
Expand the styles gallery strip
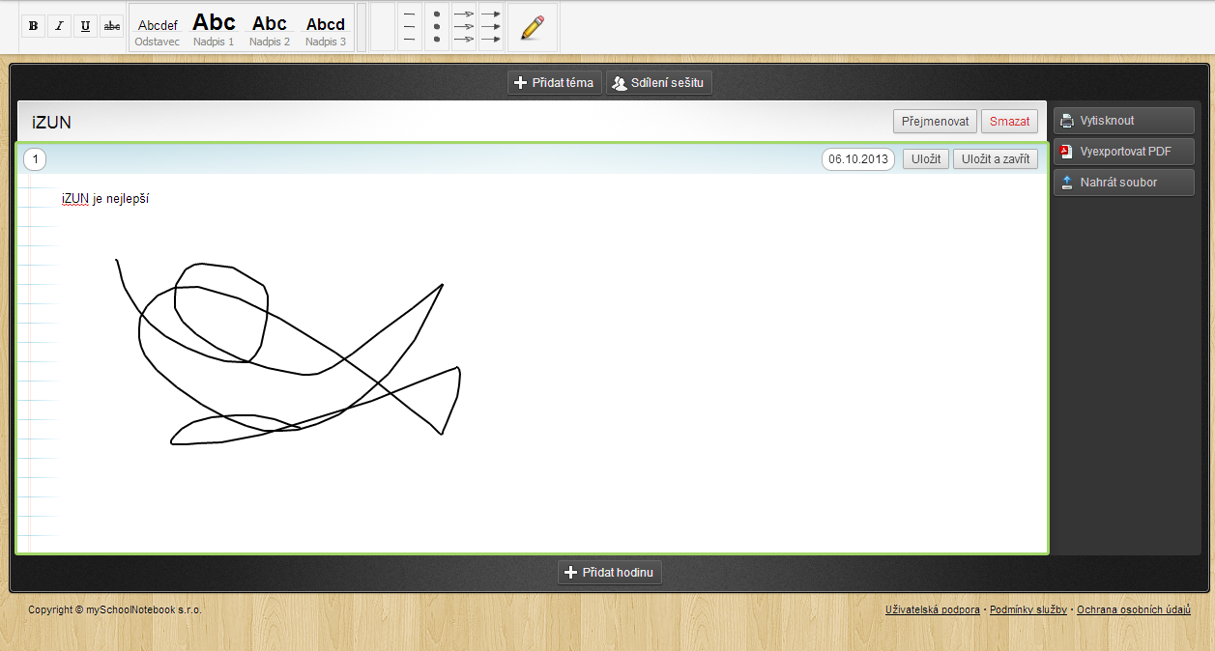coord(362,27)
